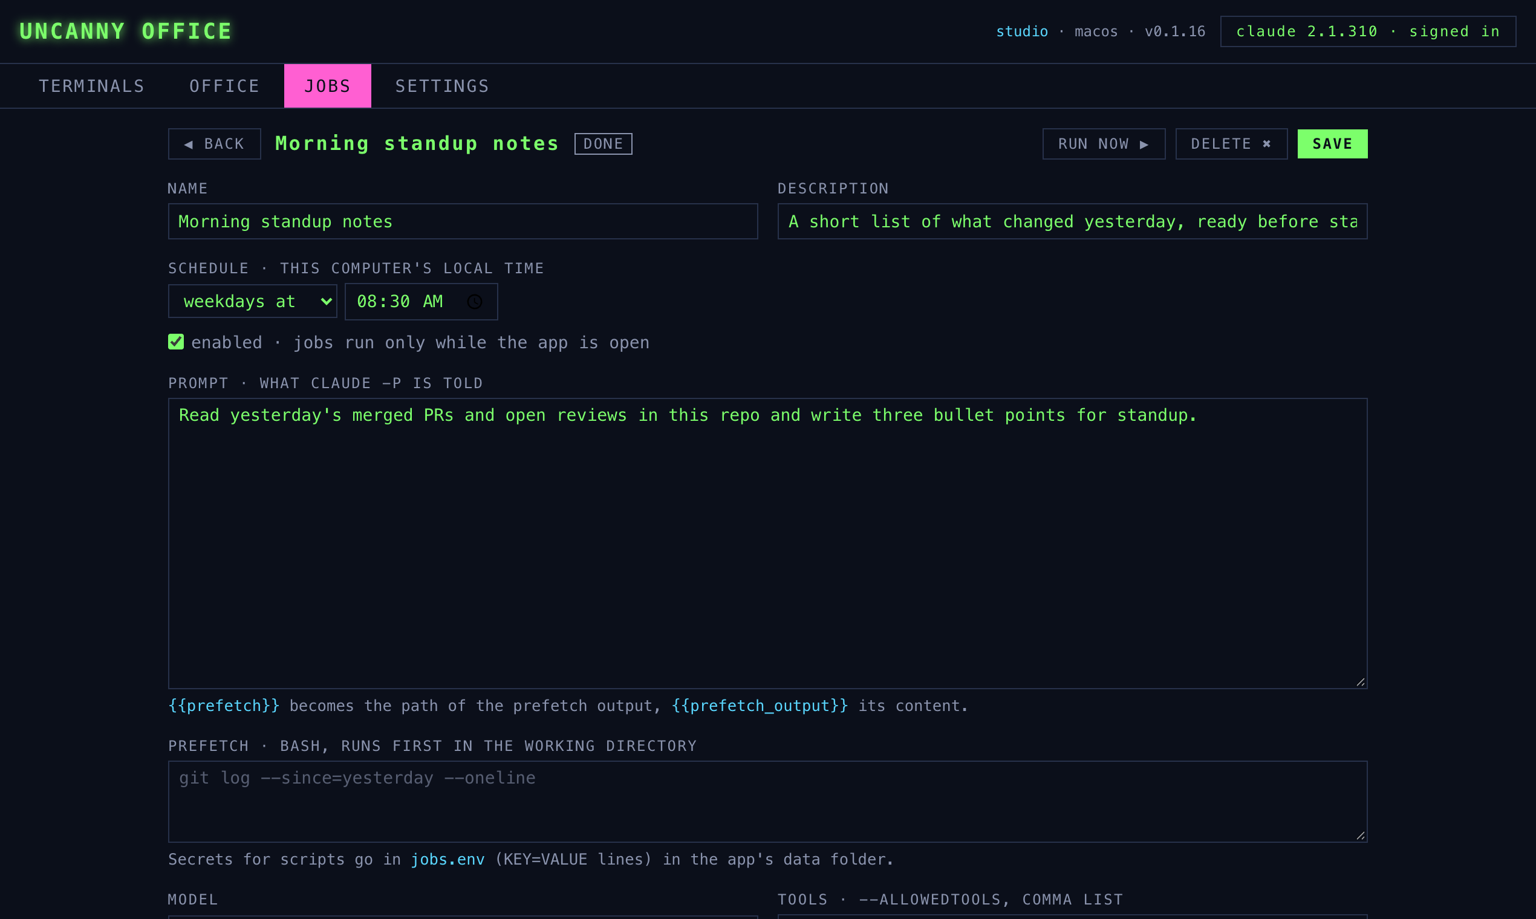The height and width of the screenshot is (919, 1536).
Task: Delete the Morning standup notes job
Action: (x=1231, y=145)
